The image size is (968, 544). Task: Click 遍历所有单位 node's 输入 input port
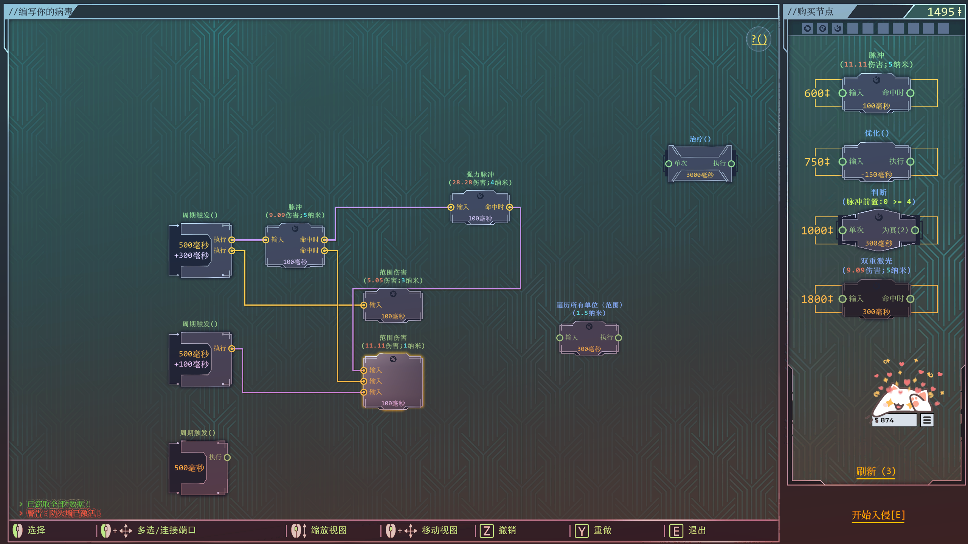click(560, 338)
